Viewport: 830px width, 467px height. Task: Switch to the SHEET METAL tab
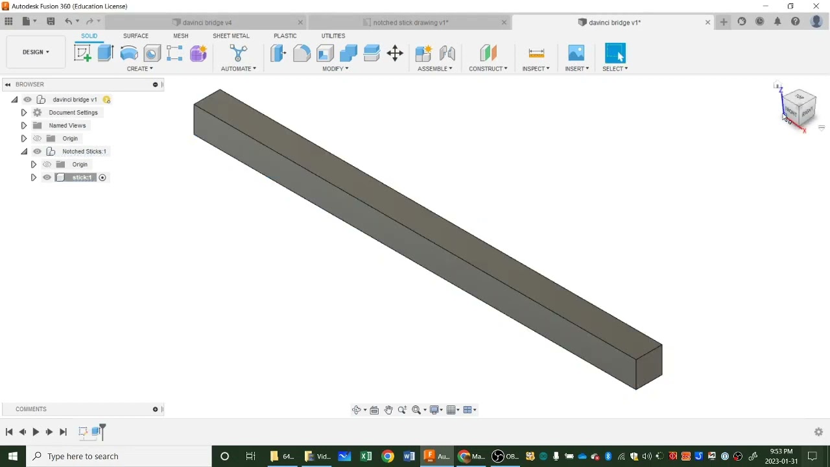pyautogui.click(x=231, y=36)
